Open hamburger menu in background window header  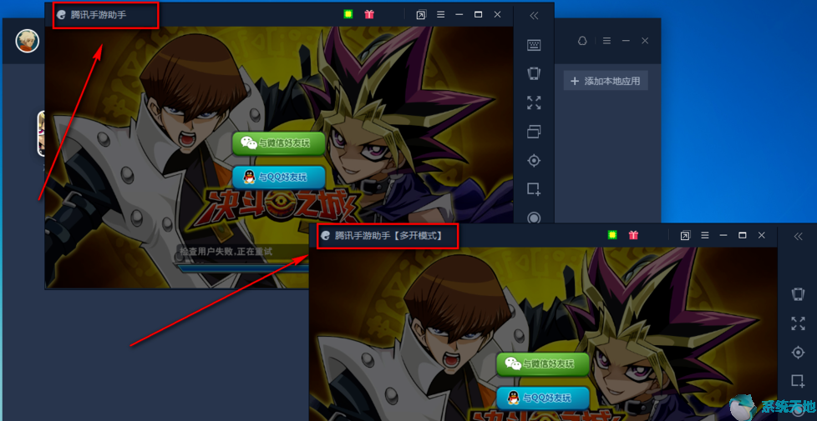point(606,41)
